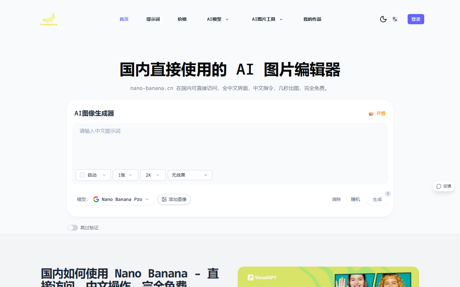This screenshot has width=460, height=287.
Task: Click the crown upgrade icon
Action: coord(371,114)
